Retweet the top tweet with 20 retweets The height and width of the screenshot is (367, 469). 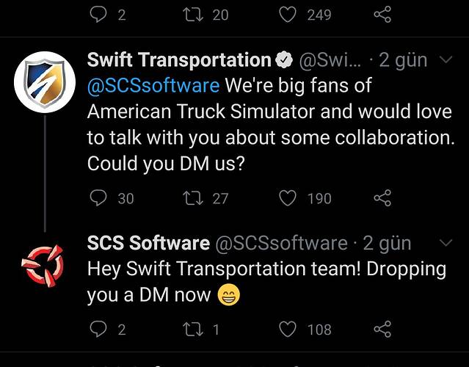pyautogui.click(x=193, y=15)
